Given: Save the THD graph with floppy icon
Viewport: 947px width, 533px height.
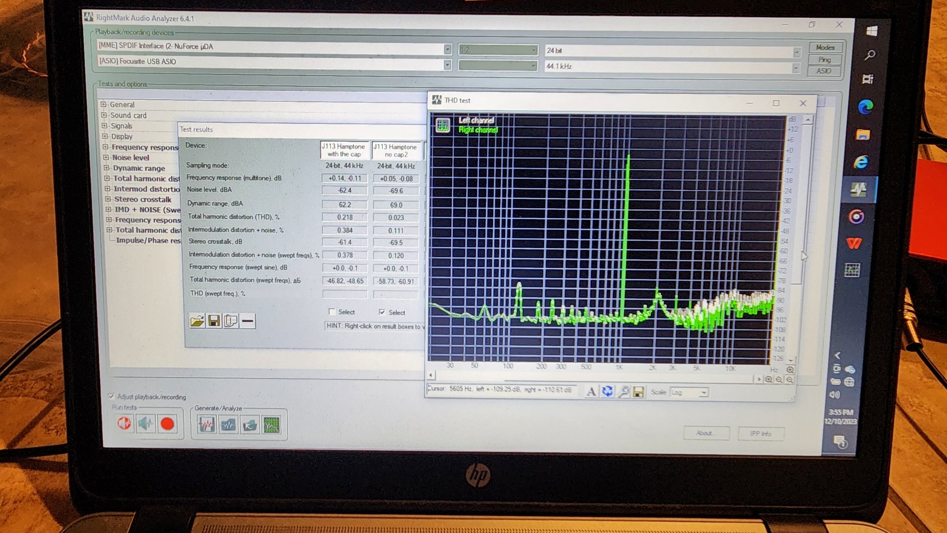Looking at the screenshot, I should pyautogui.click(x=639, y=393).
